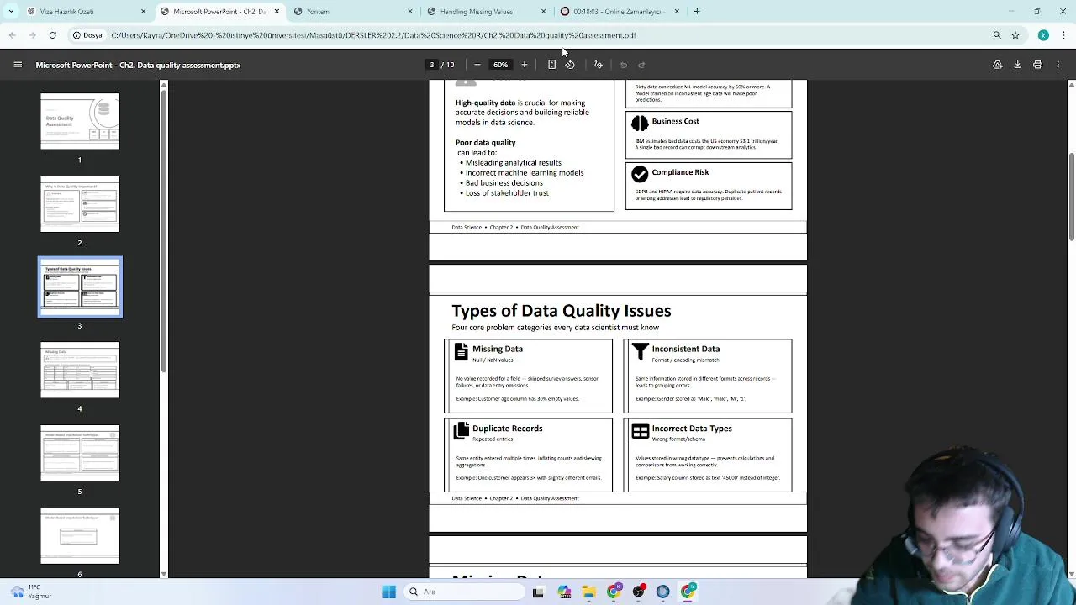Click the undo annotation arrow
Screen dimensions: 1076x605
click(x=624, y=65)
